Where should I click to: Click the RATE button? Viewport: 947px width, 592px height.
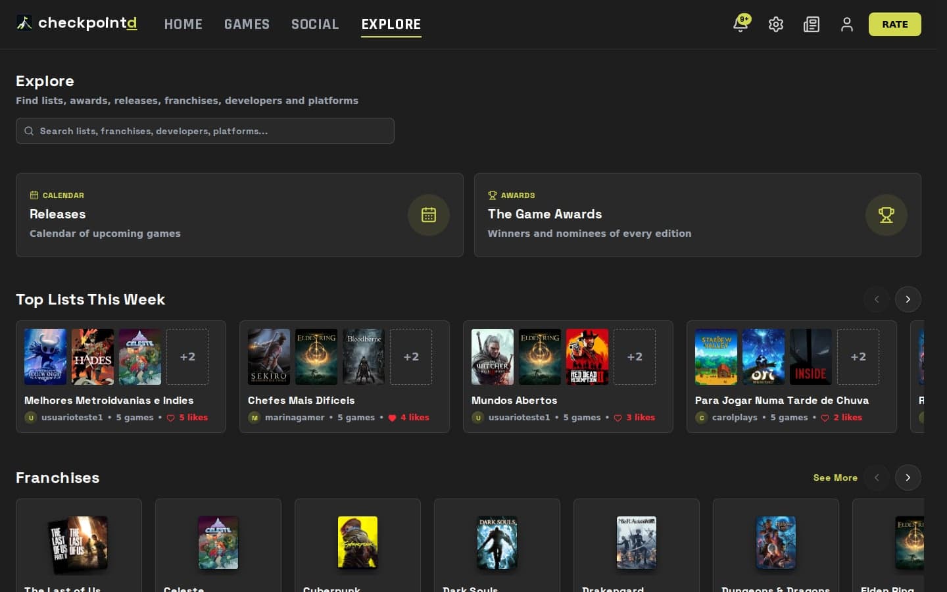pyautogui.click(x=895, y=24)
